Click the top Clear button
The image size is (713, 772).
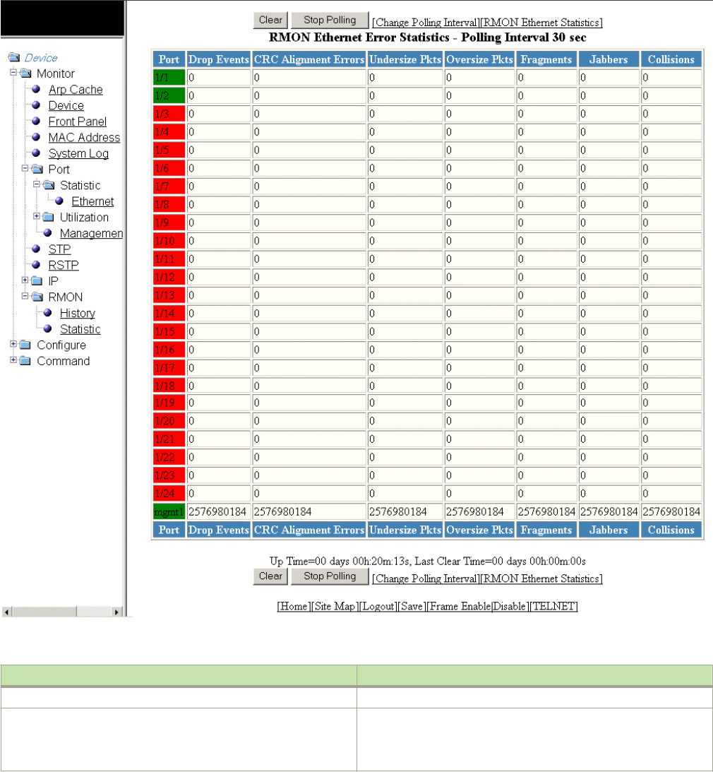click(270, 20)
